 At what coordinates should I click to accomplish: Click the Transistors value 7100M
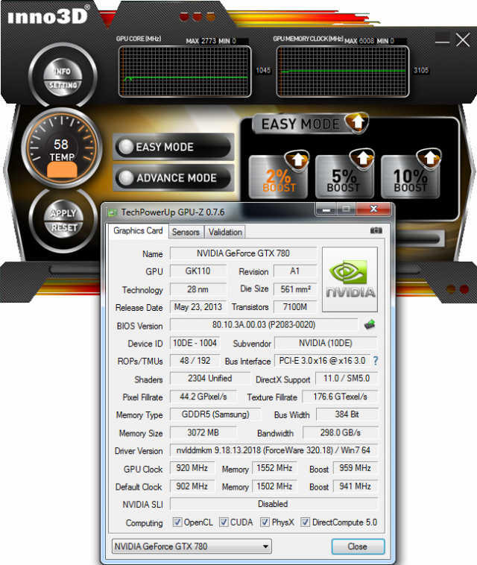pos(295,307)
